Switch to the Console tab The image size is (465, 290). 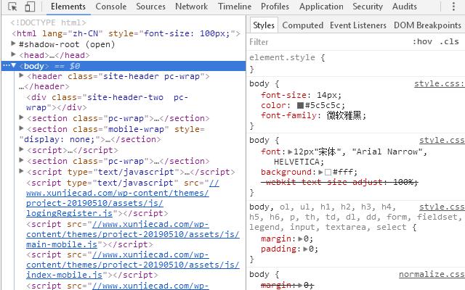(110, 7)
